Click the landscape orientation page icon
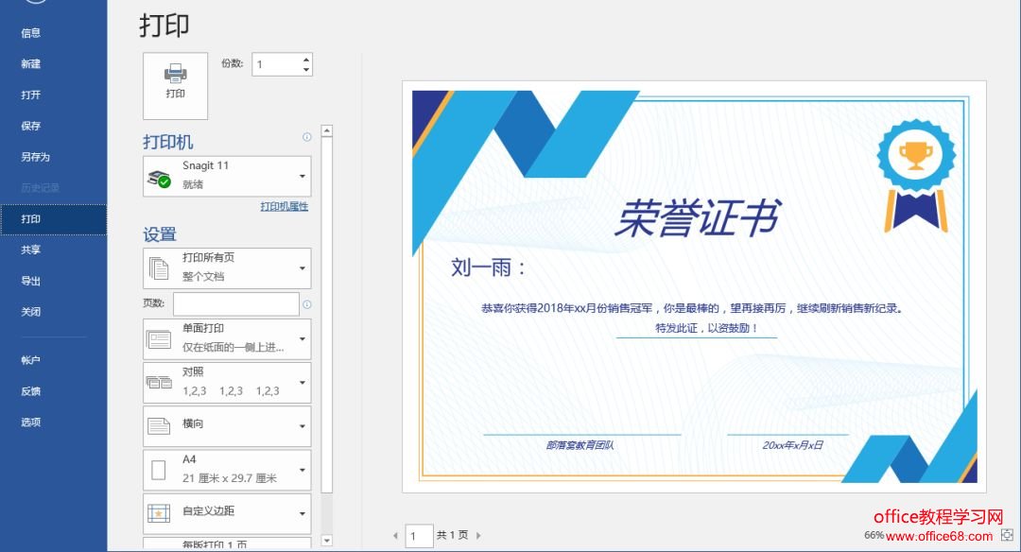This screenshot has height=552, width=1021. (159, 426)
